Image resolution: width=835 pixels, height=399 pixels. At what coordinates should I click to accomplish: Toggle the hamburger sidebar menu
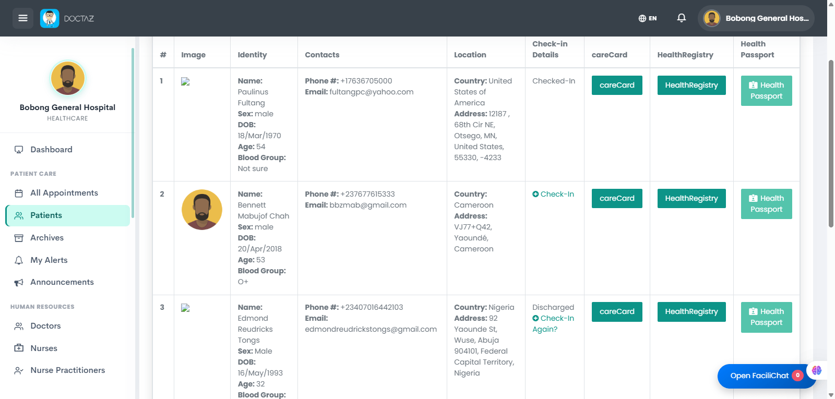(23, 18)
